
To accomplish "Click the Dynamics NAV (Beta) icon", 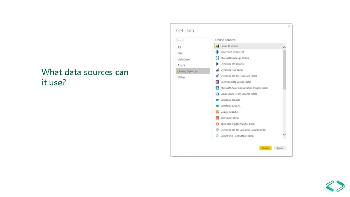I will point(217,70).
